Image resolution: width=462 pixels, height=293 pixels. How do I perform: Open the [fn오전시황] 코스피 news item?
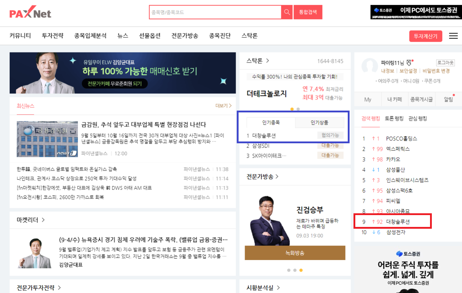tap(60, 197)
